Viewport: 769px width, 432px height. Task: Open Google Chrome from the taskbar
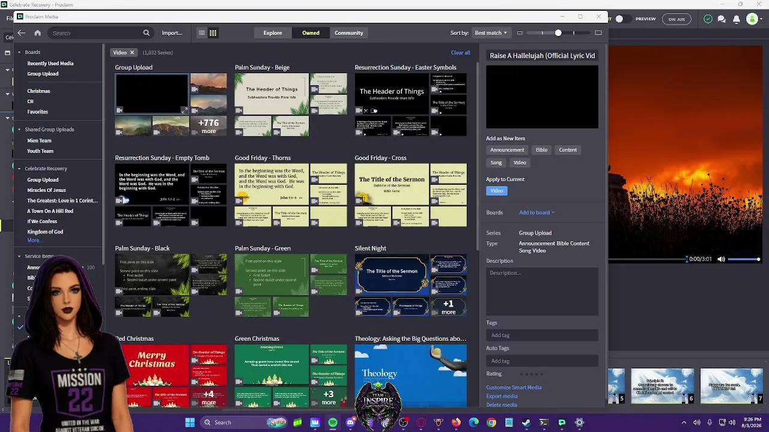[491, 422]
